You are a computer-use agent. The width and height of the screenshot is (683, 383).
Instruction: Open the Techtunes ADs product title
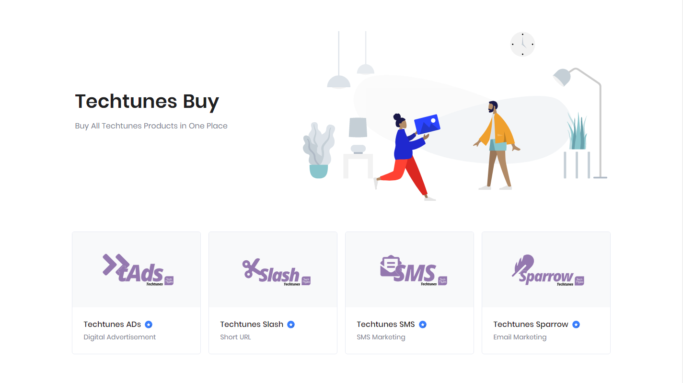point(112,325)
